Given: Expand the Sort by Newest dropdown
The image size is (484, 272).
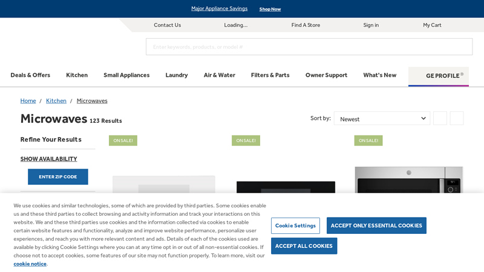Looking at the screenshot, I should [x=382, y=118].
